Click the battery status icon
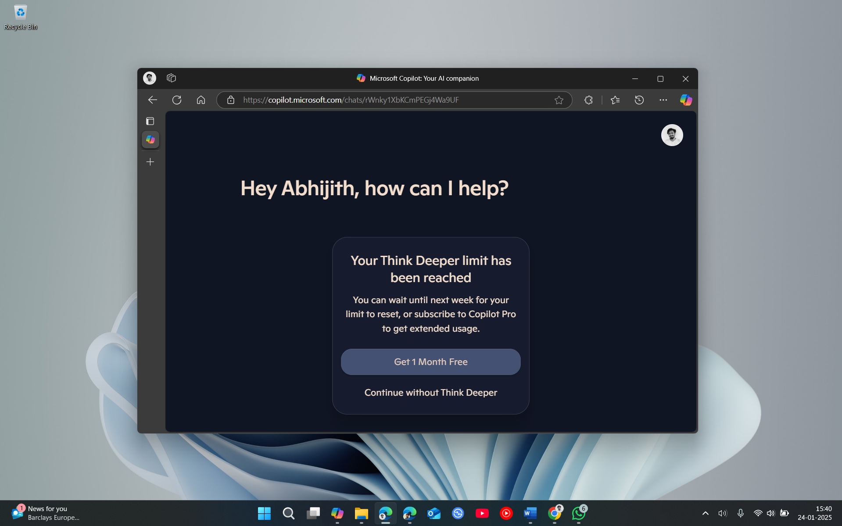This screenshot has width=842, height=526. (x=785, y=513)
